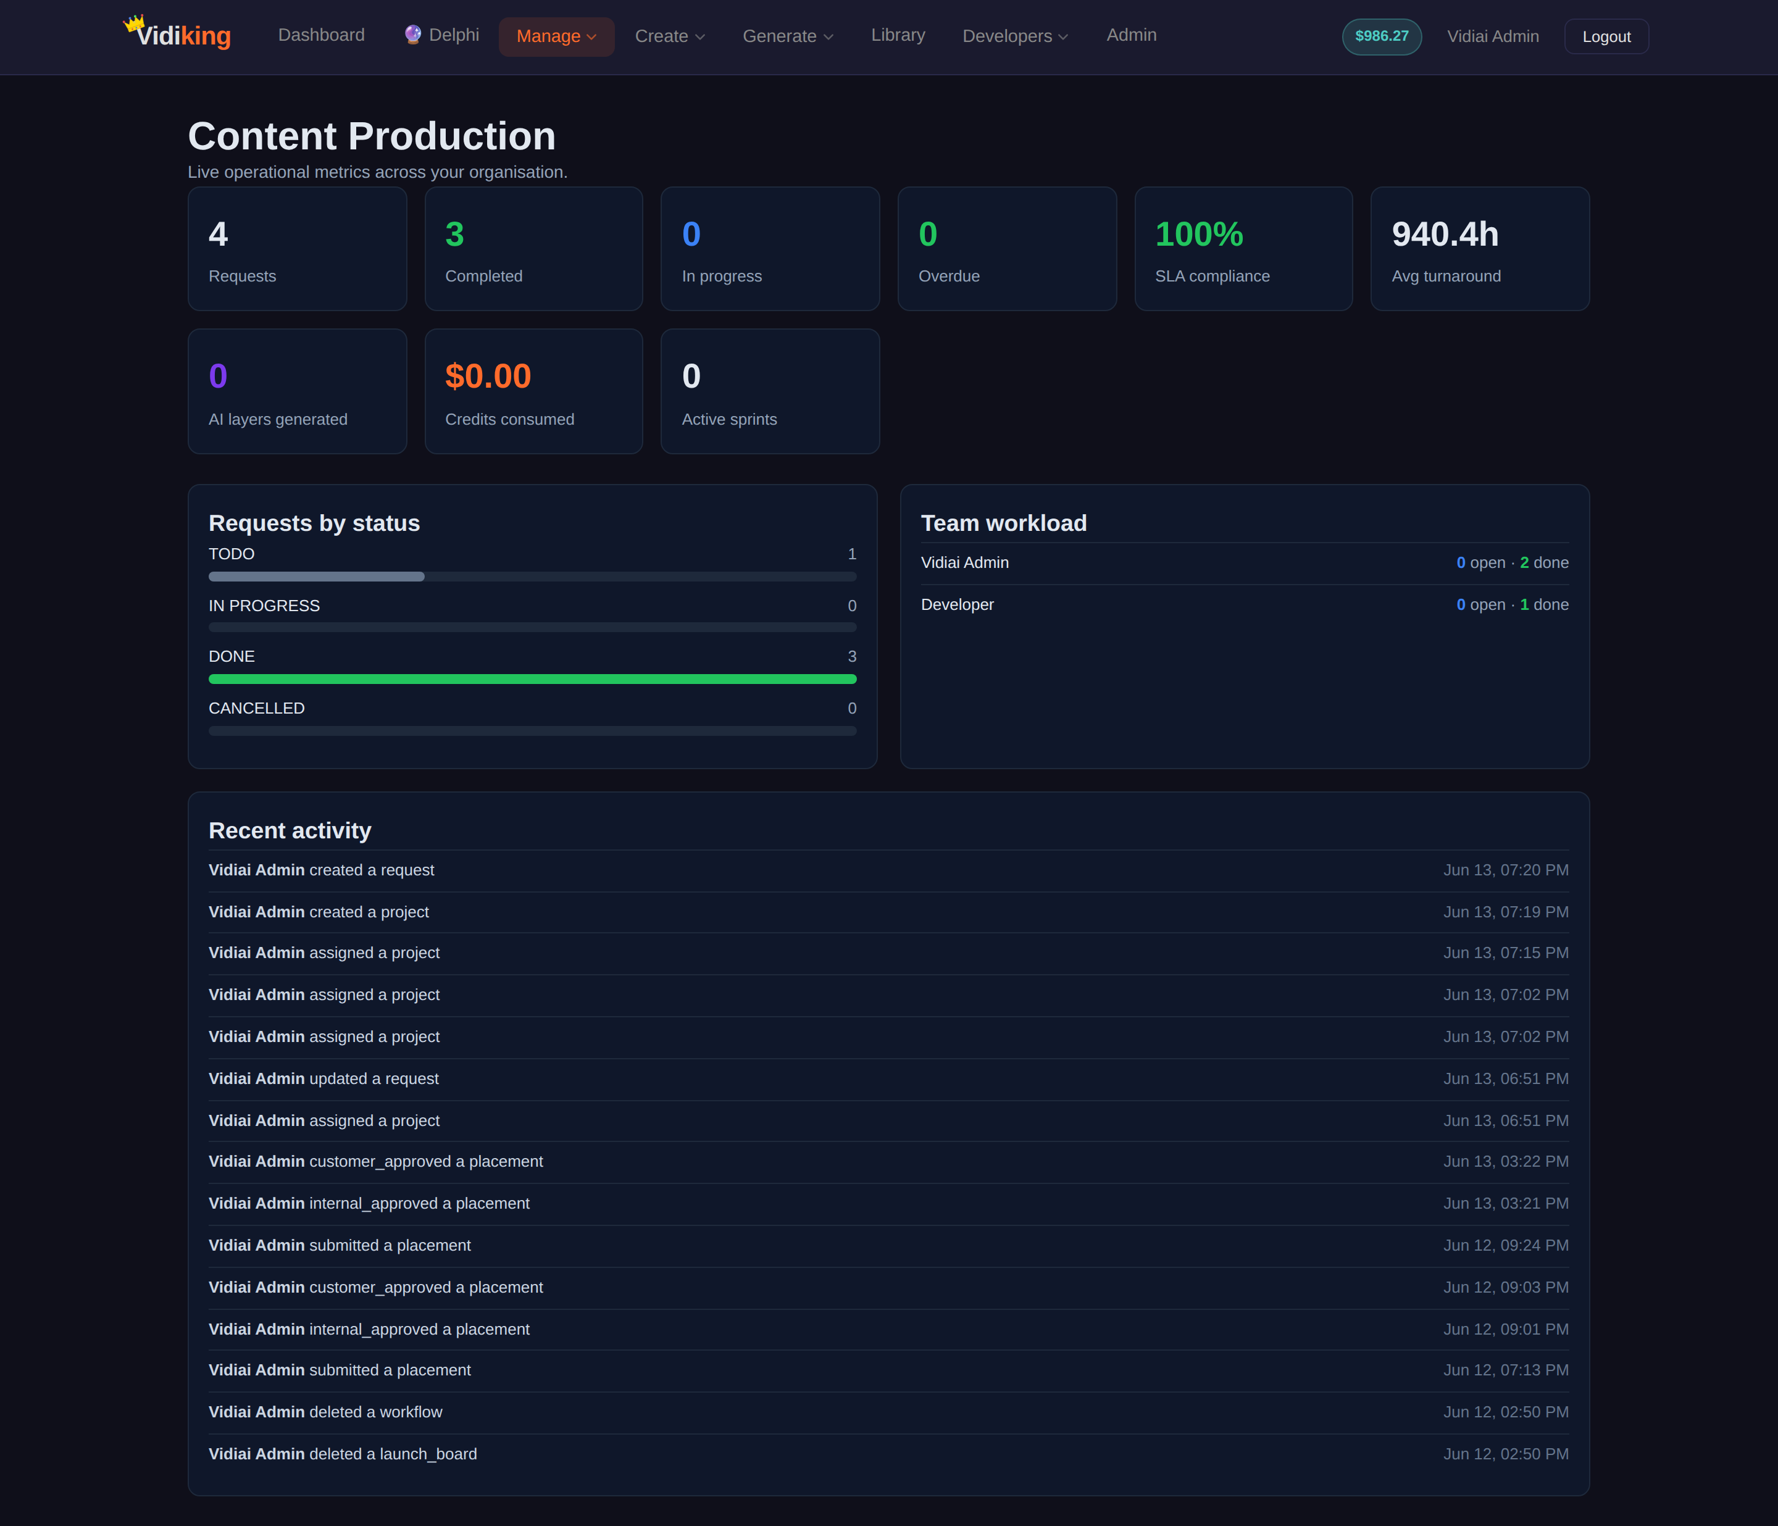
Task: Click the green DONE progress bar
Action: coord(532,679)
